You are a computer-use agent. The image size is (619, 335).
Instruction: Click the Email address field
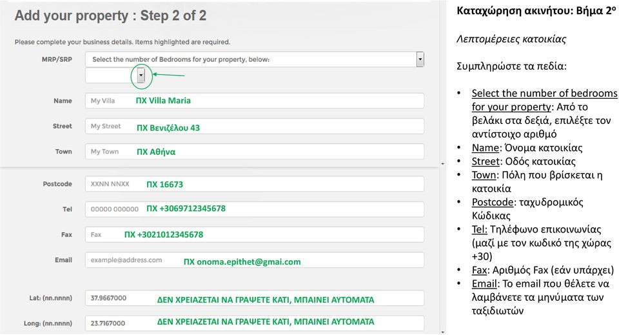pyautogui.click(x=255, y=260)
